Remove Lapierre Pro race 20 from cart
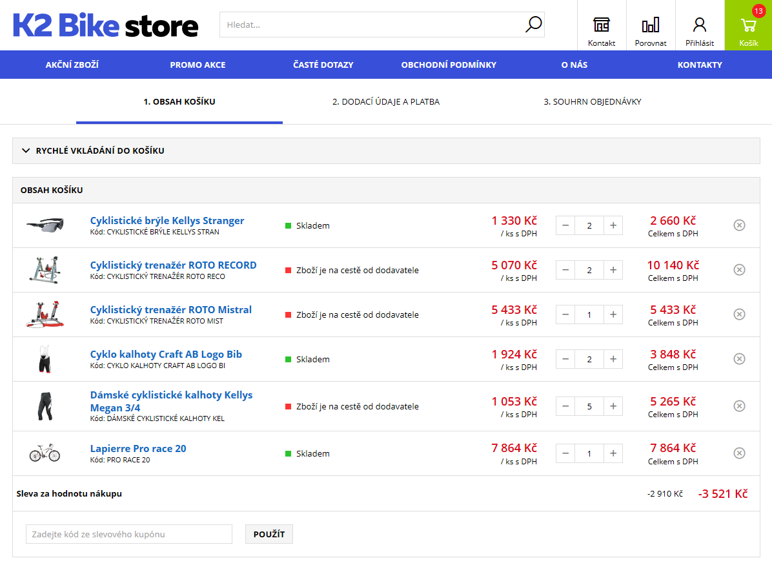 739,453
